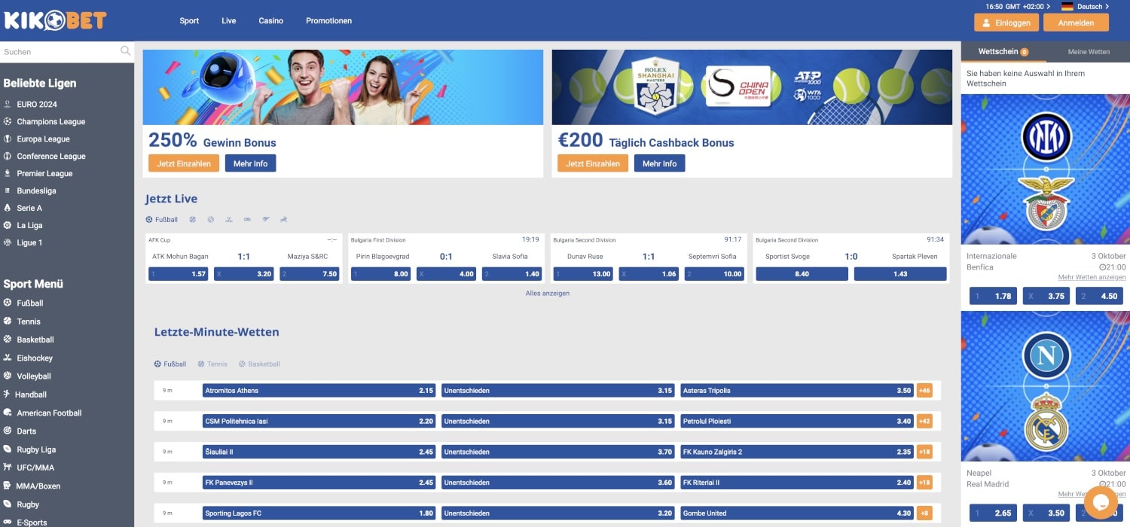The width and height of the screenshot is (1130, 527).
Task: Open Premier League in Beliebte Ligen
Action: [44, 174]
